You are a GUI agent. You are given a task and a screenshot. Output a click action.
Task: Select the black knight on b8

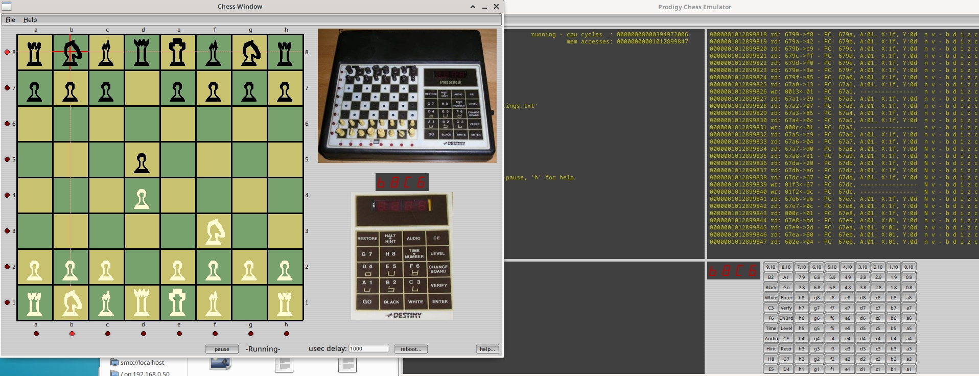pos(71,53)
